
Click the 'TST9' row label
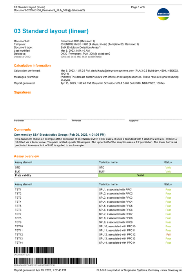[18, 222]
